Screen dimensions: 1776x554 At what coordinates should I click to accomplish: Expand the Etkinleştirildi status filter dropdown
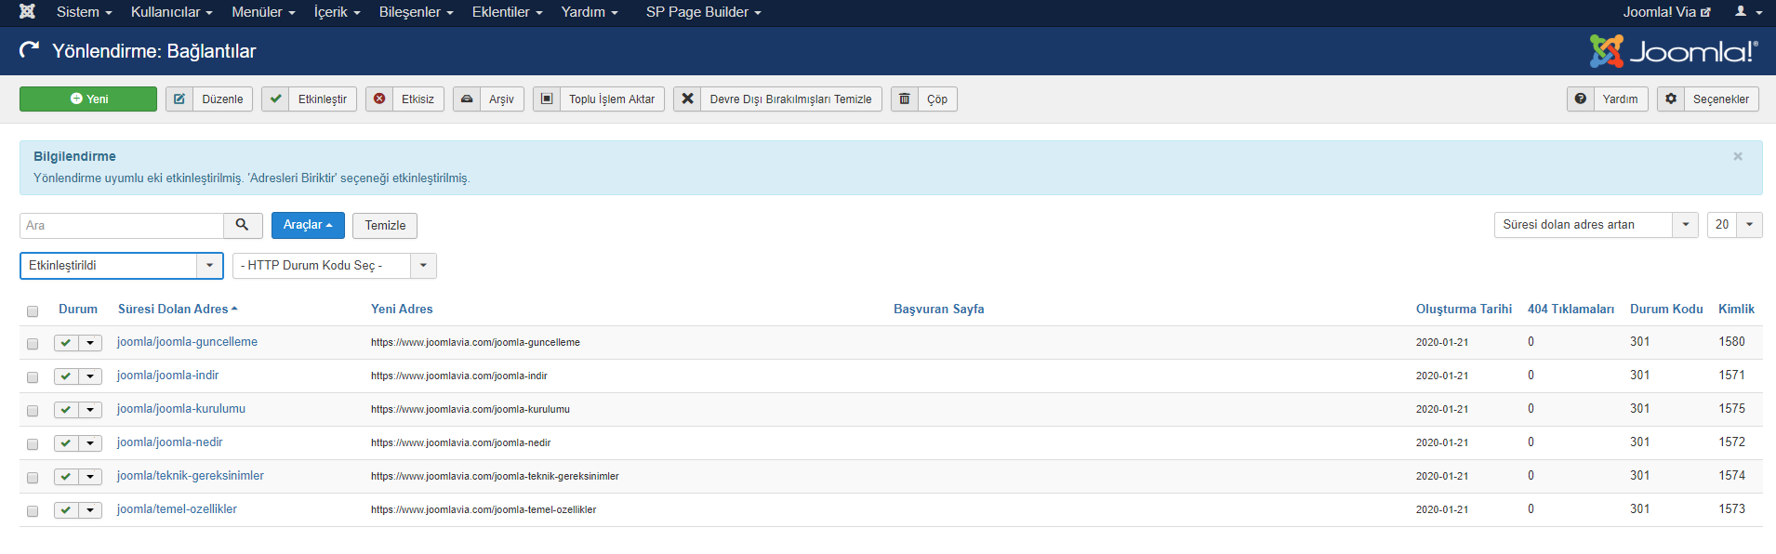coord(121,266)
